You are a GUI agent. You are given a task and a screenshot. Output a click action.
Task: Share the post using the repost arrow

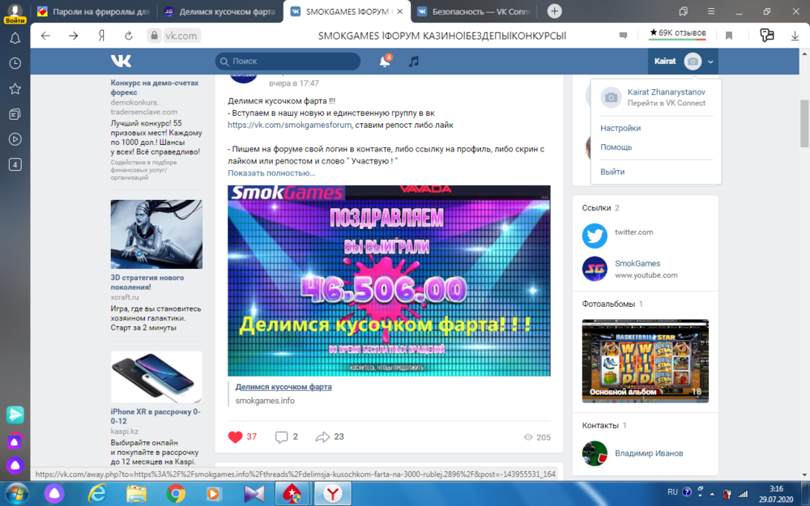pos(322,437)
